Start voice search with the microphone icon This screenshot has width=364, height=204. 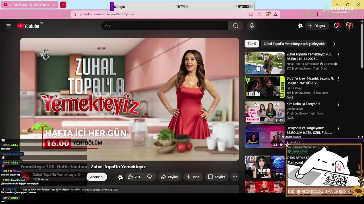tap(252, 26)
